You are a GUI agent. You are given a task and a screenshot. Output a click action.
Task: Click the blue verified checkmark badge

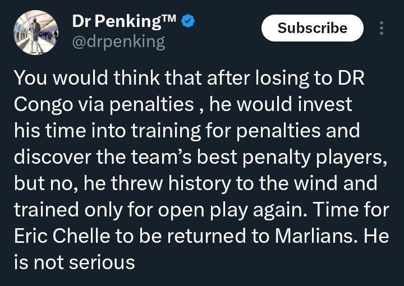pyautogui.click(x=189, y=22)
